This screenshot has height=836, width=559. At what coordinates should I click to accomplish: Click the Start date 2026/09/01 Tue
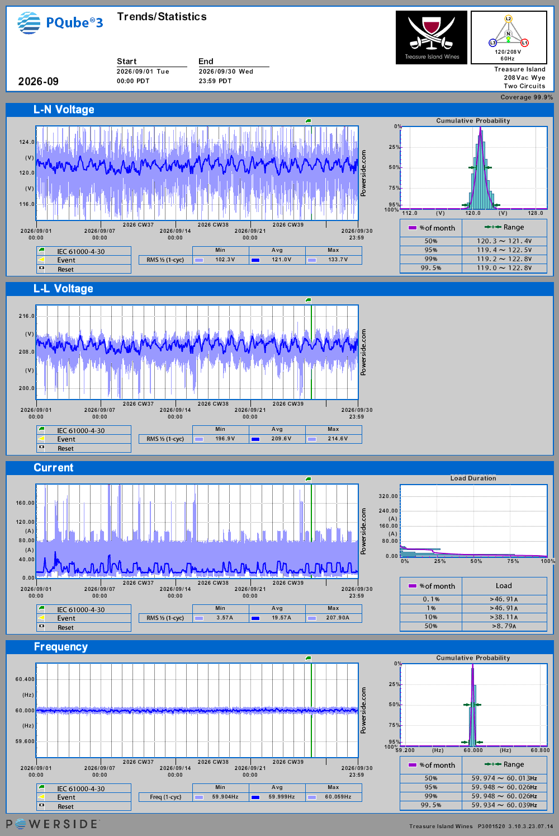tap(143, 72)
